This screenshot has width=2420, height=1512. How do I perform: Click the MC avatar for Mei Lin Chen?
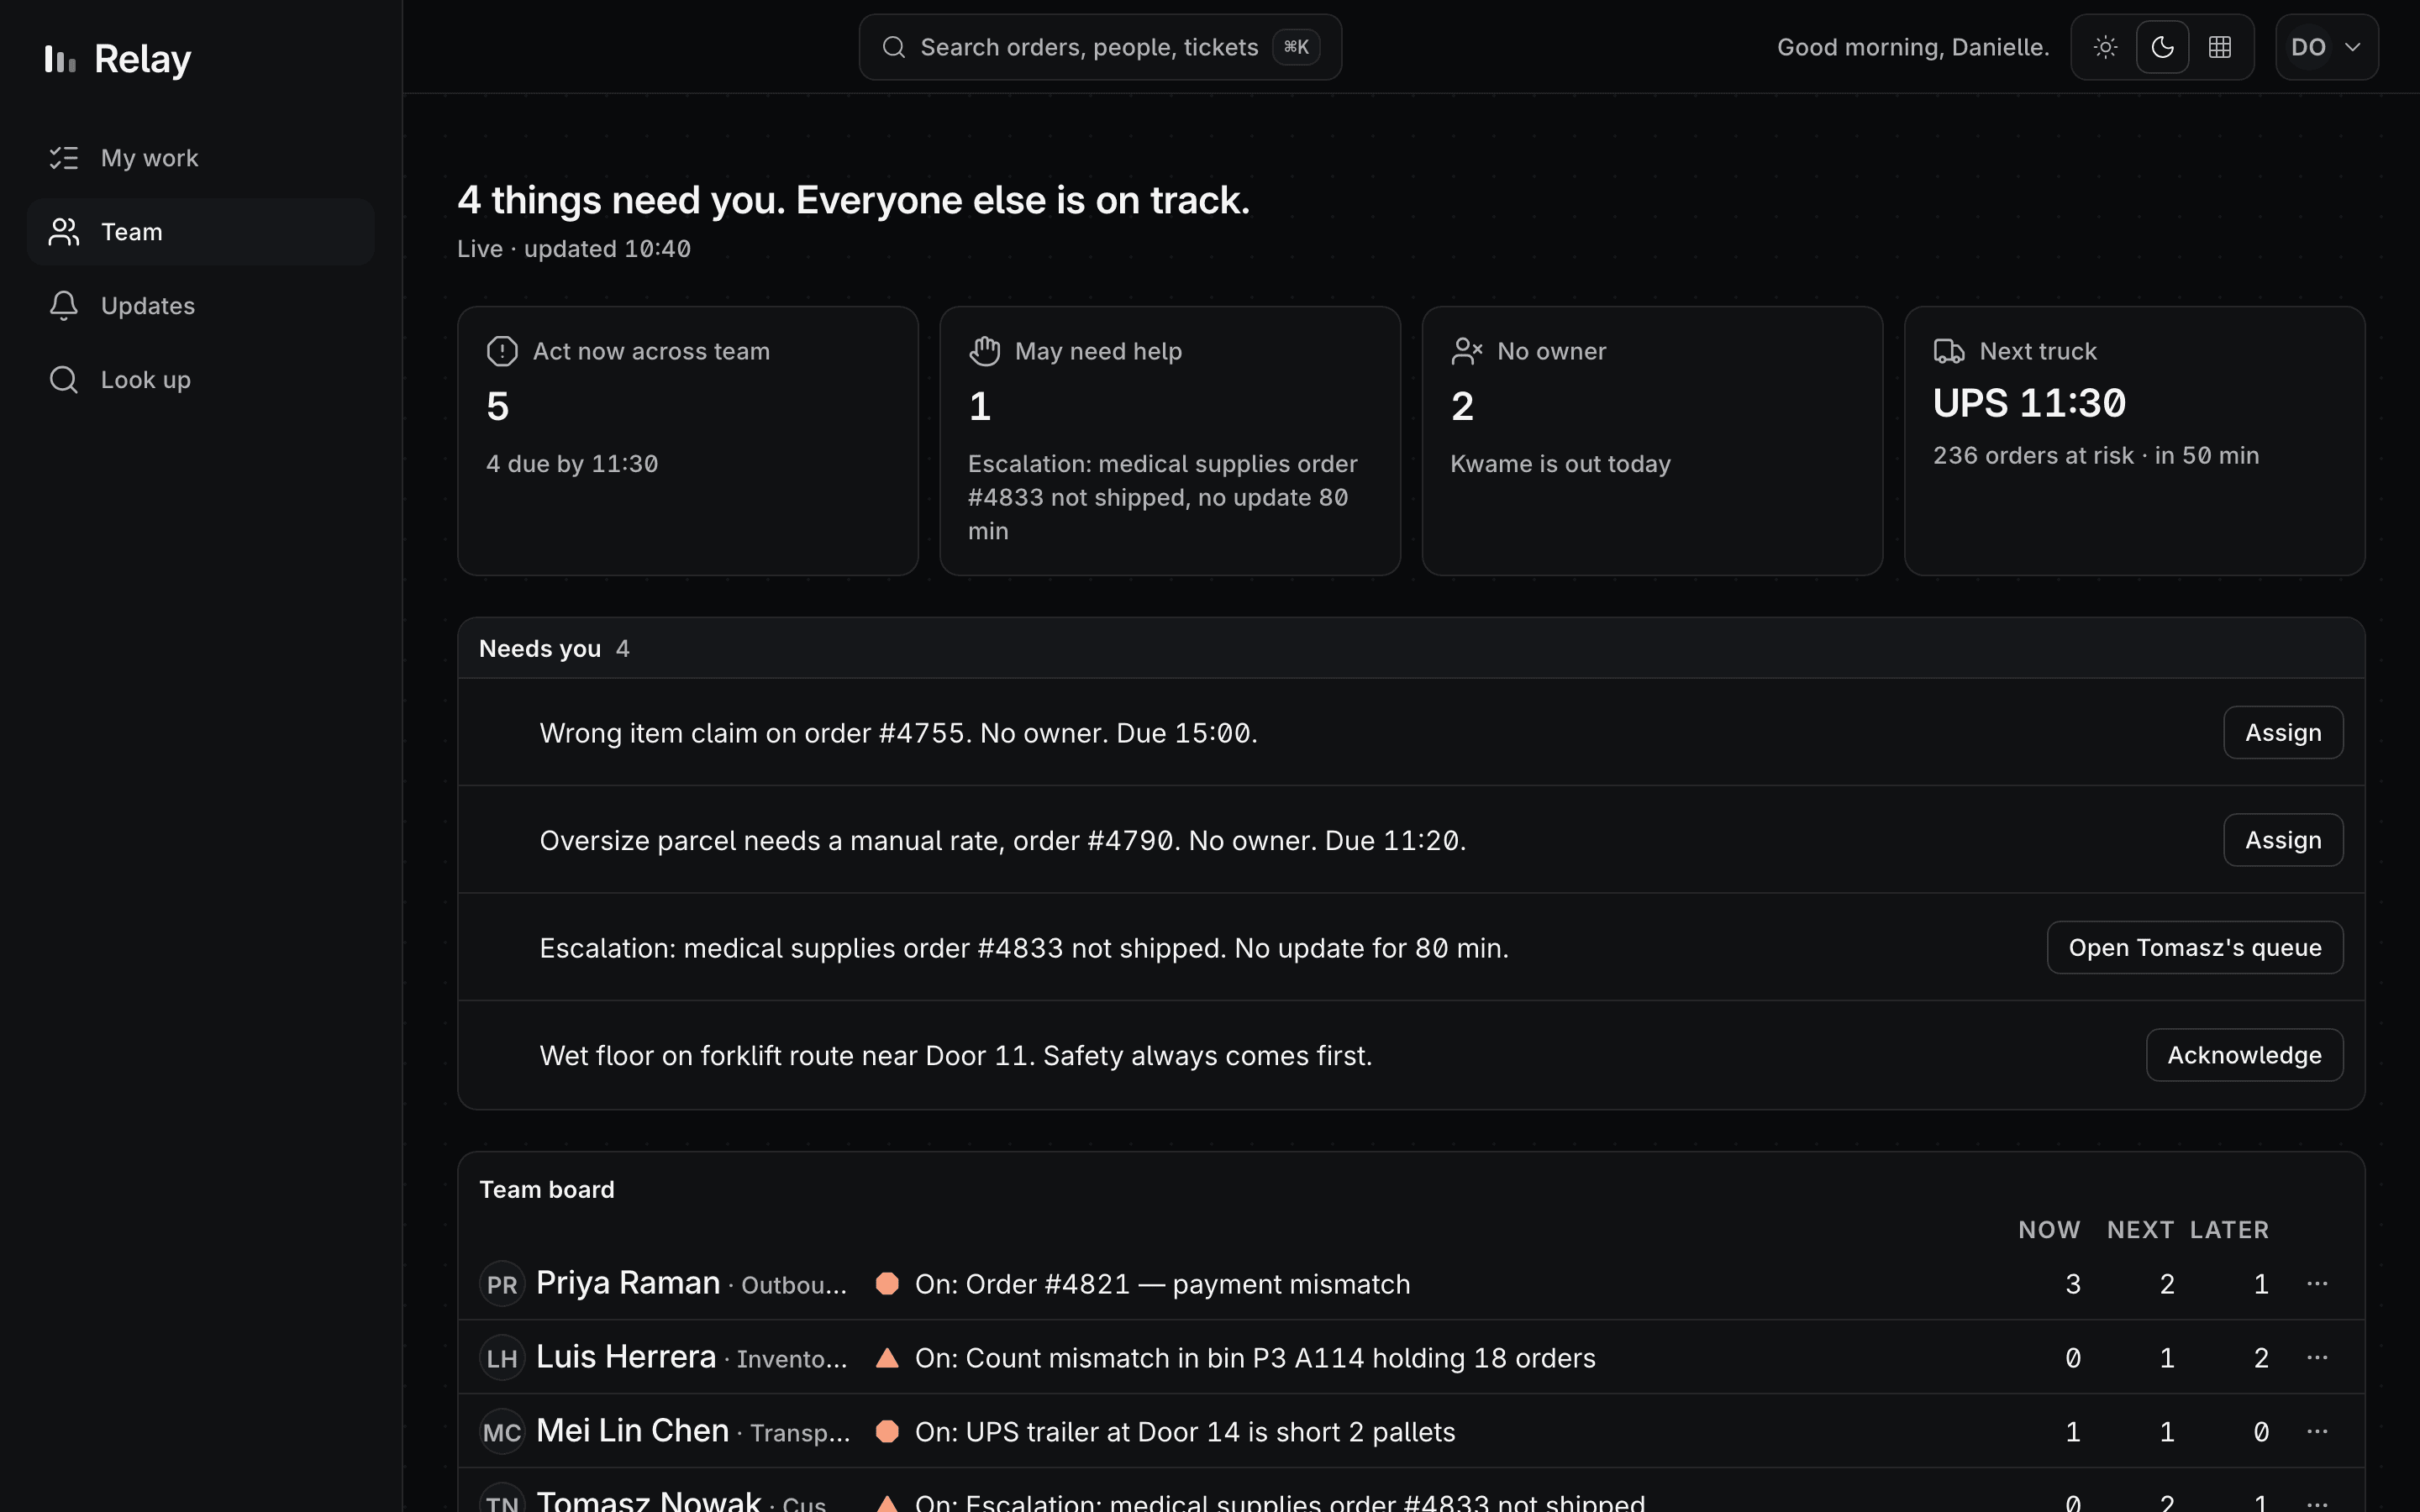[502, 1432]
